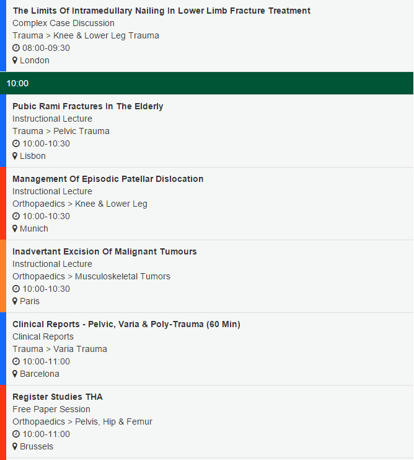Click location pin next to Barcelona
This screenshot has height=460, width=414.
15,374
